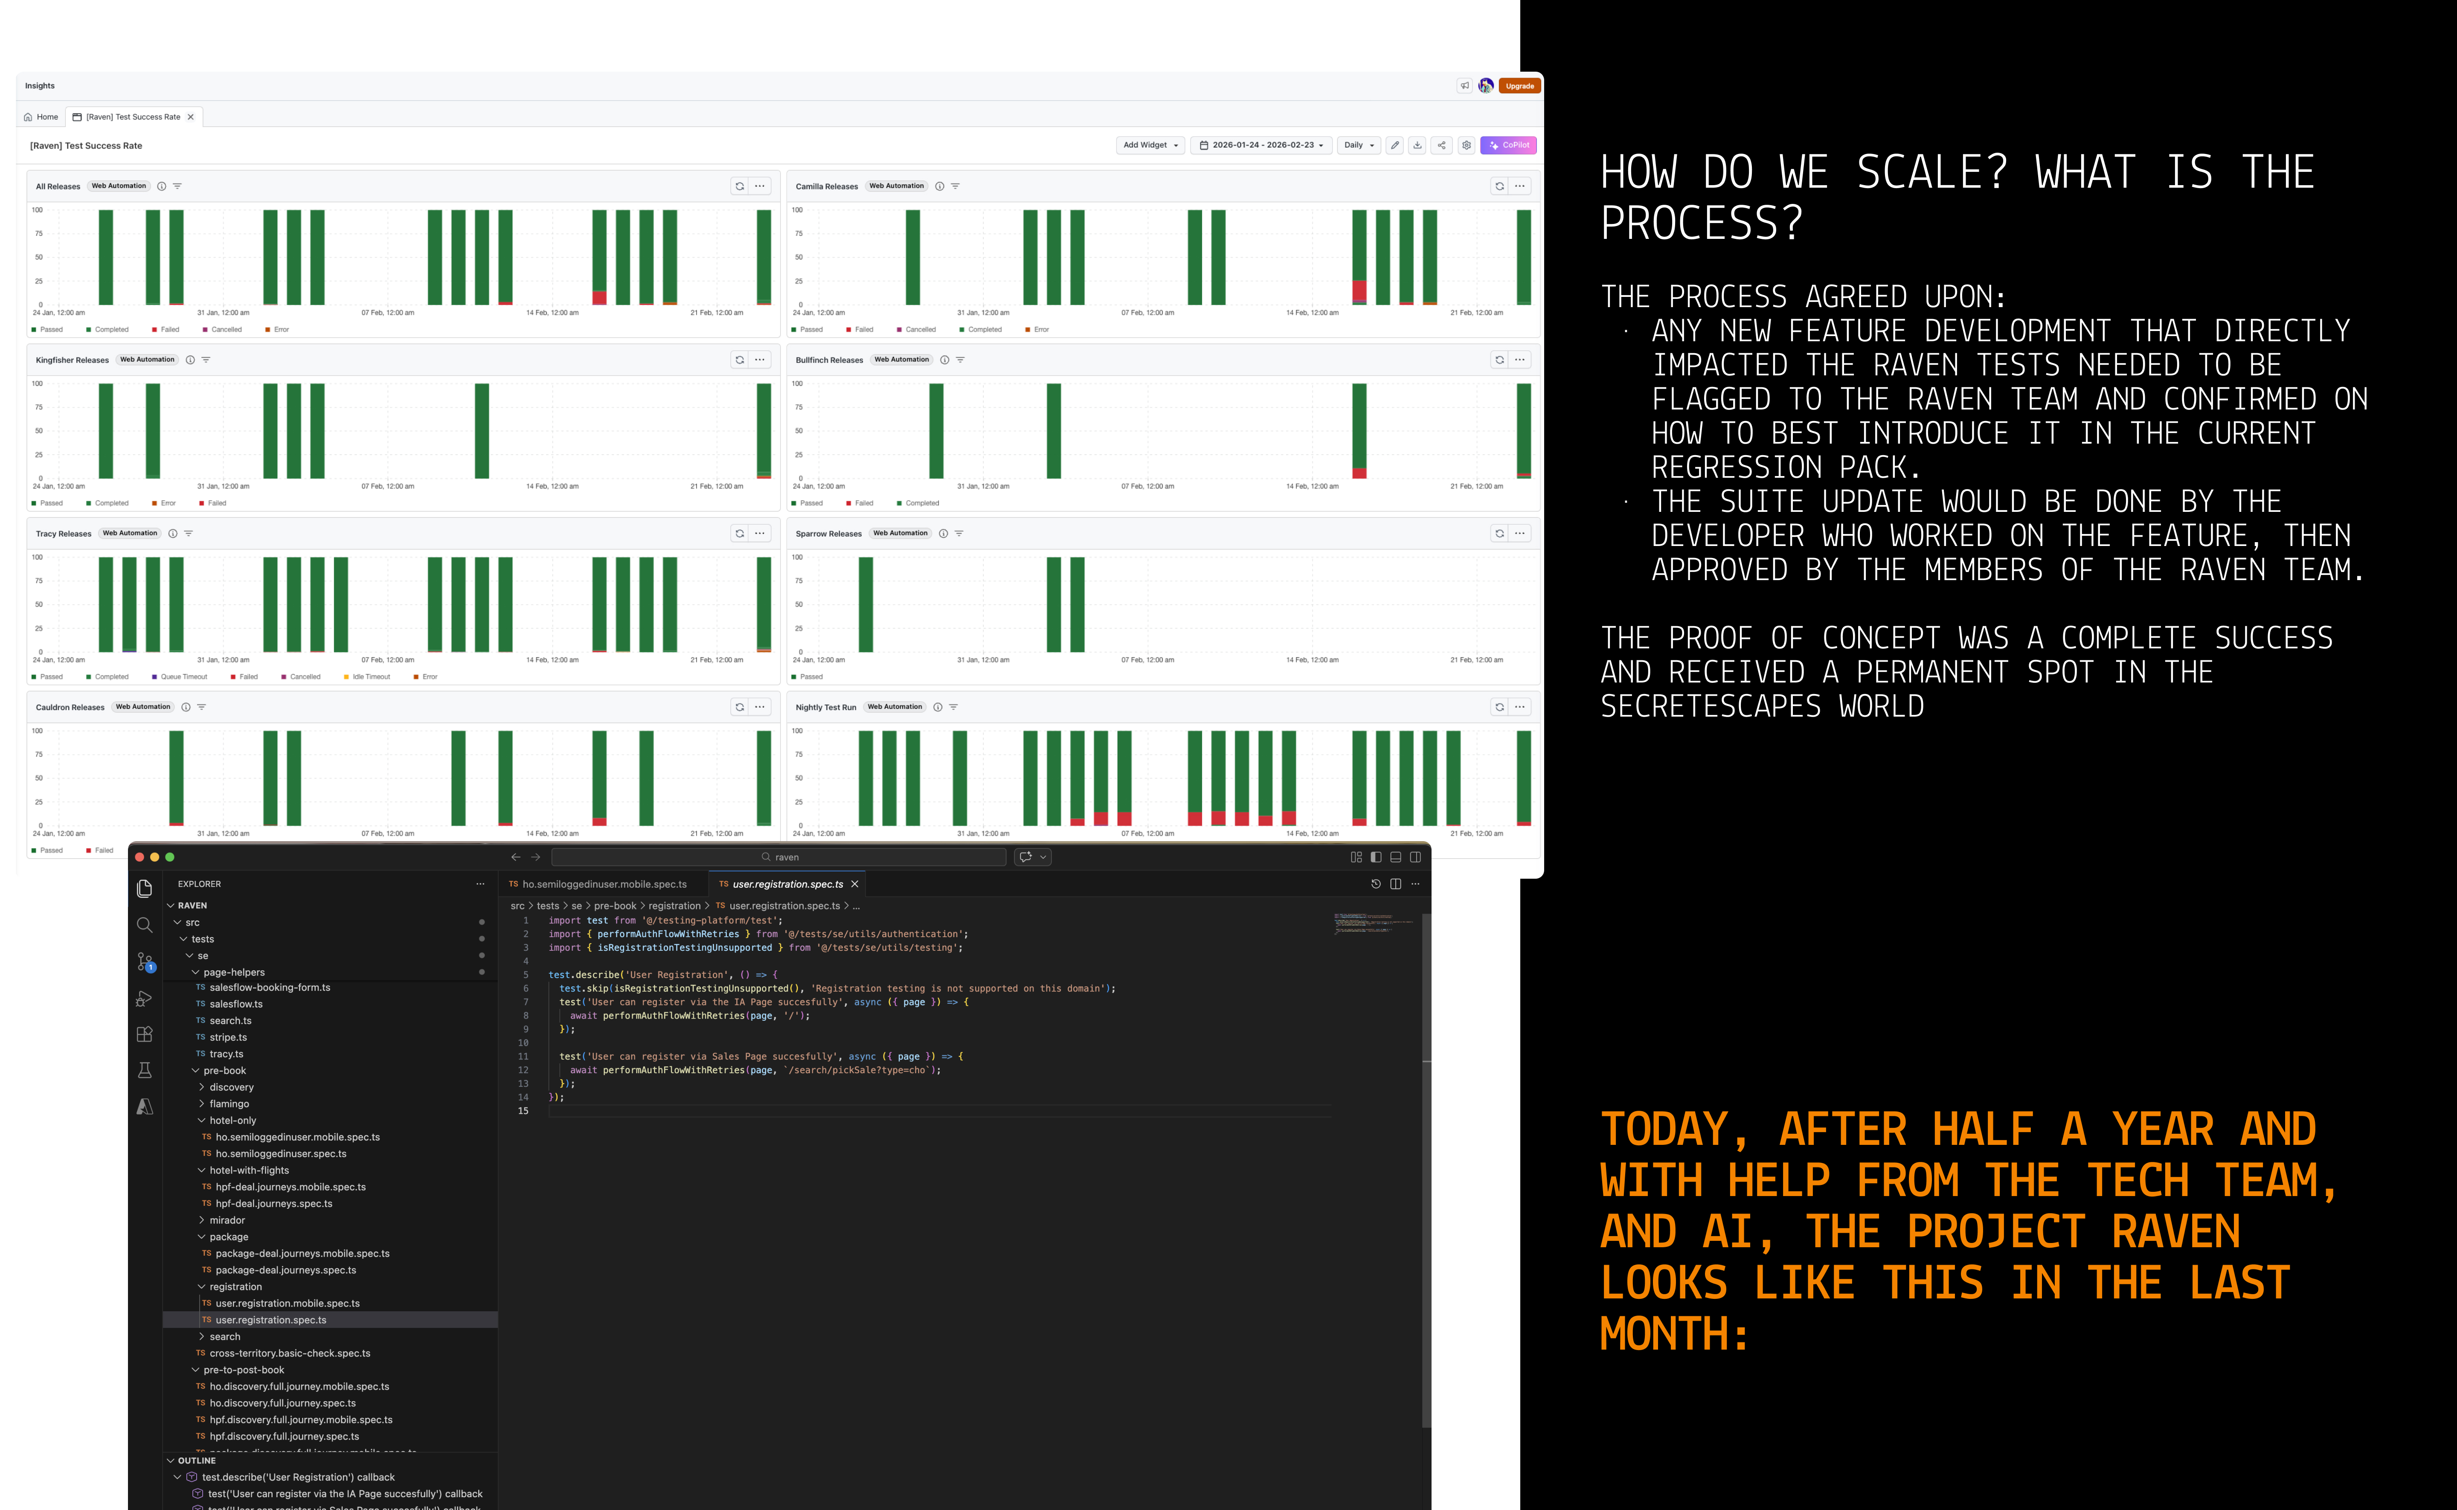
Task: Open the Search view in VS Code activity bar
Action: coord(145,925)
